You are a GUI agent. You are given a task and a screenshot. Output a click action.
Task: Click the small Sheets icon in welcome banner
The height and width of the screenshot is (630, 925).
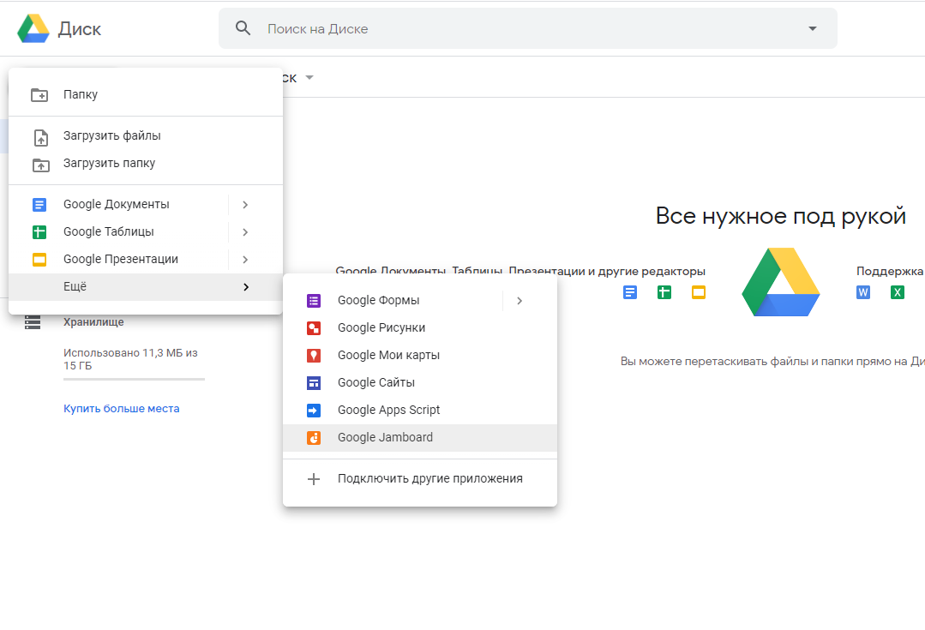(664, 292)
